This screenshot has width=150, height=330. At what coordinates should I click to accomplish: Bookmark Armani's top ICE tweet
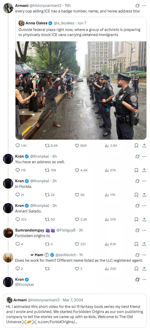(x=136, y=145)
